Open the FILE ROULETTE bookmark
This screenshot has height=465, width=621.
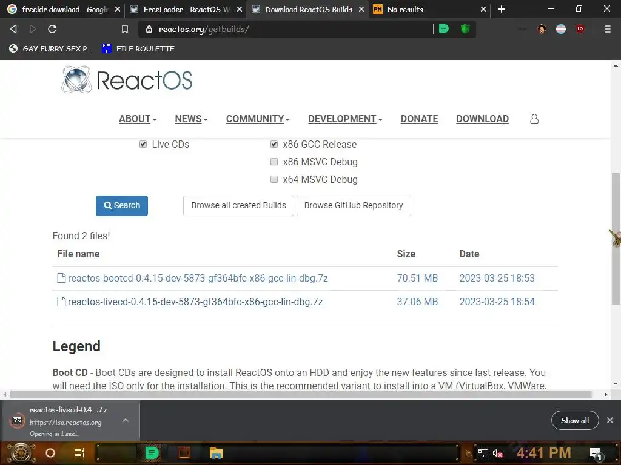[x=139, y=48]
